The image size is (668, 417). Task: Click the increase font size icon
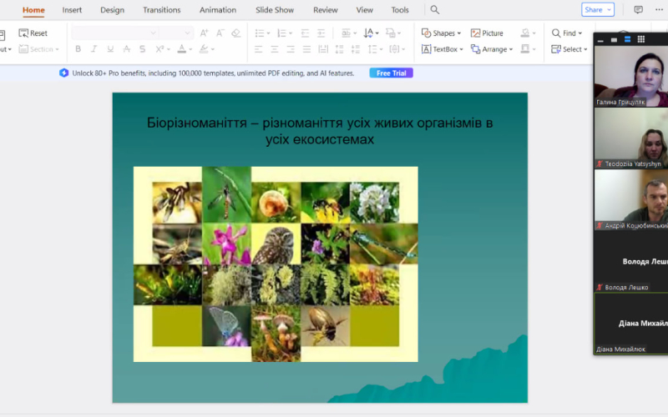(204, 33)
